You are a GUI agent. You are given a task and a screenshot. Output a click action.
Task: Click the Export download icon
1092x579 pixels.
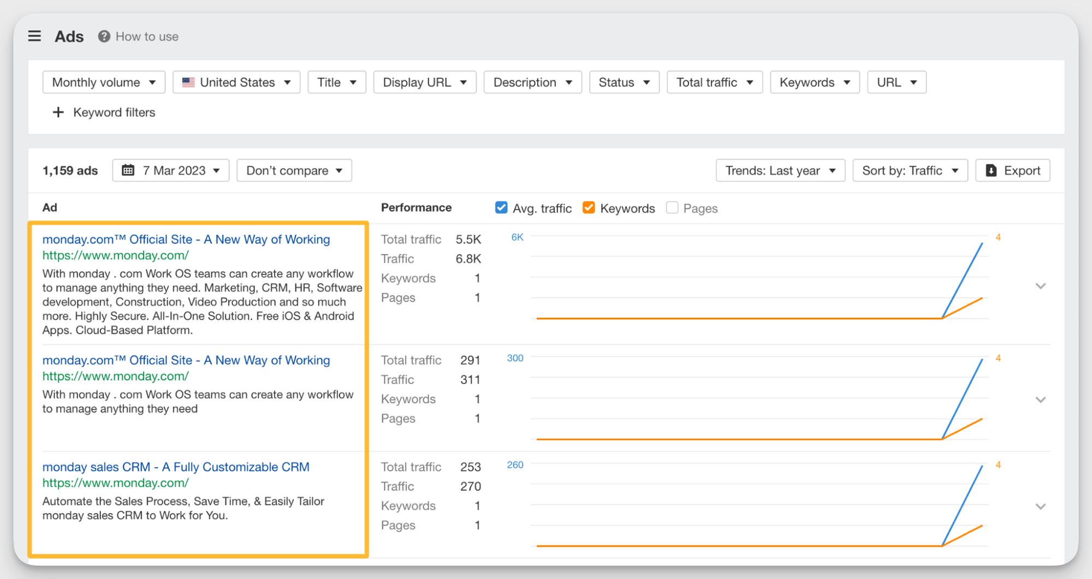tap(991, 170)
